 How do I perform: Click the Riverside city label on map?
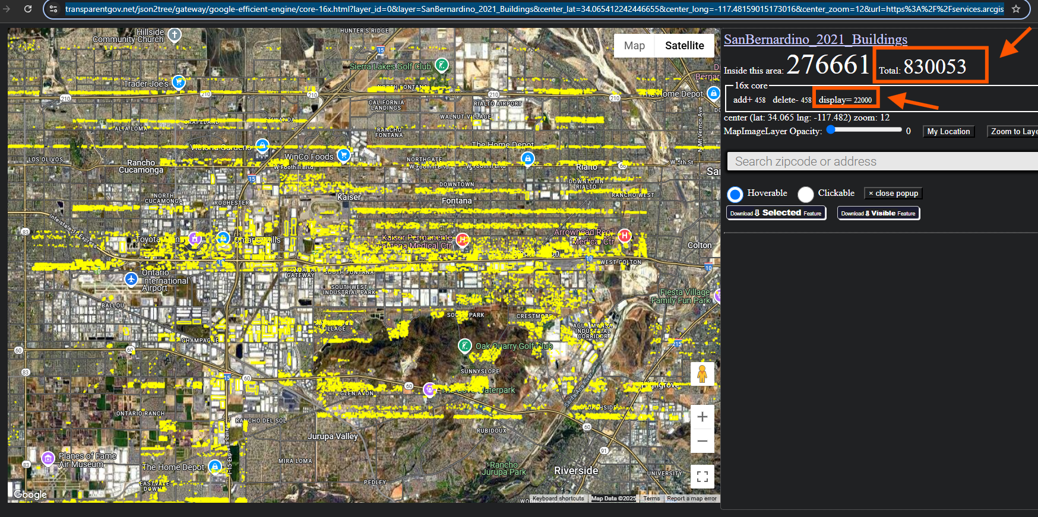click(x=576, y=471)
